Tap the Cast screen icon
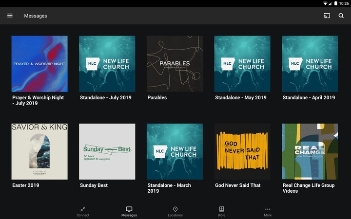351x219 pixels. (x=327, y=16)
